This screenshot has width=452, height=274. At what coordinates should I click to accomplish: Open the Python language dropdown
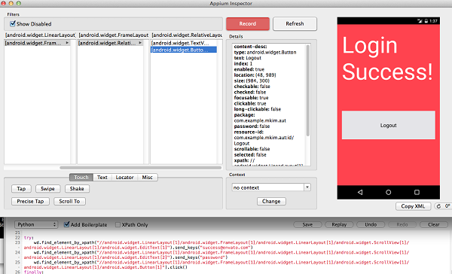[36, 224]
